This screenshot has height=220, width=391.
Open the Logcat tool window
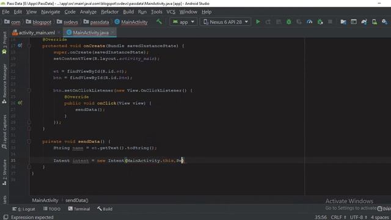click(24, 209)
